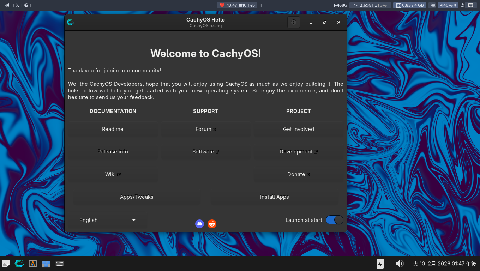Click the 68G disk usage indicator
Image resolution: width=480 pixels, height=271 pixels.
341,5
